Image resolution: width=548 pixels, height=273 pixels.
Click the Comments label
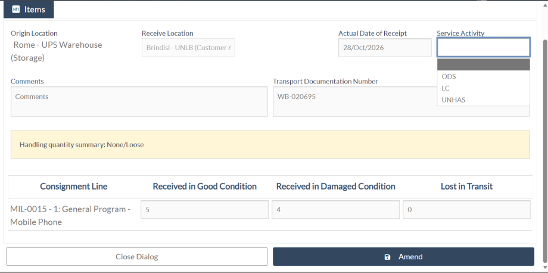[27, 82]
